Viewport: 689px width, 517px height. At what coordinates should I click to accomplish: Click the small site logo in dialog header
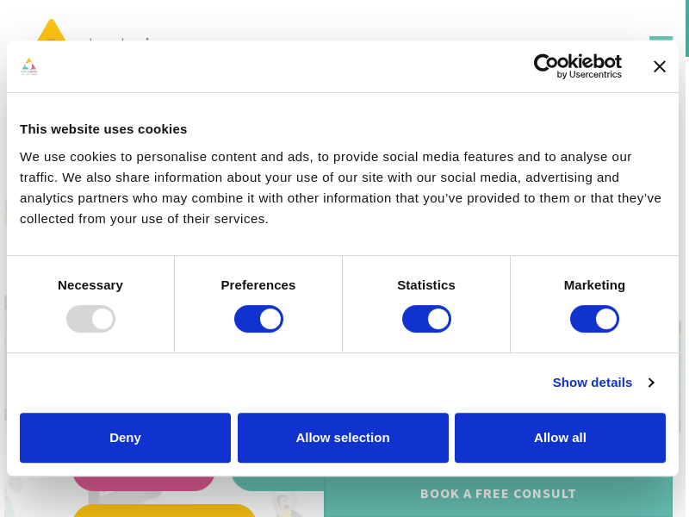point(29,66)
